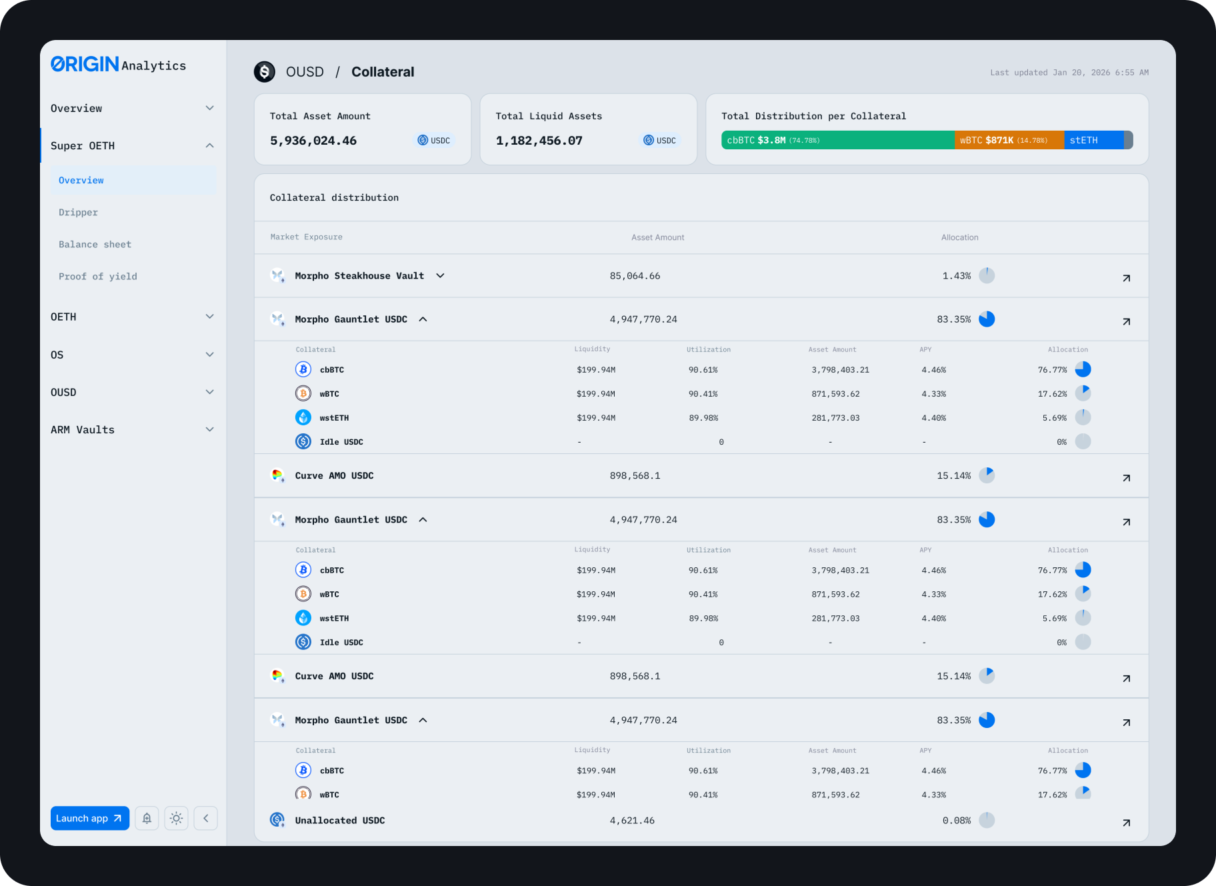This screenshot has height=886, width=1216.
Task: Click the Last updated timestamp text
Action: coord(1069,72)
